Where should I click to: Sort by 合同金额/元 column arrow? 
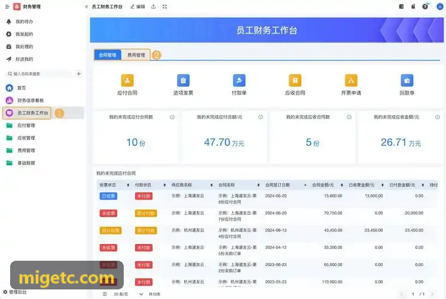coord(341,185)
